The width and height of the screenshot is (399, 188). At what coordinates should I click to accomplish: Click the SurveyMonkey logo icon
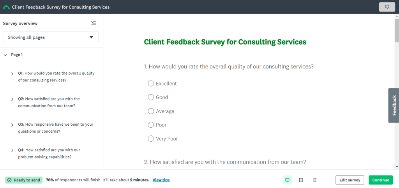(6, 7)
